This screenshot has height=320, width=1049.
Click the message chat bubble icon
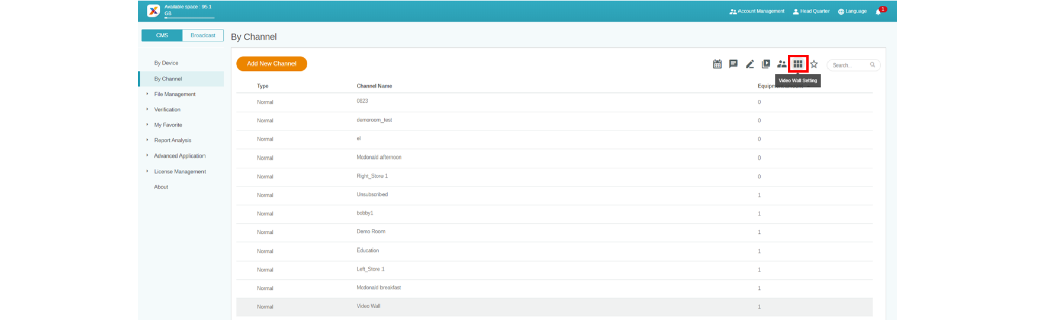coord(733,64)
